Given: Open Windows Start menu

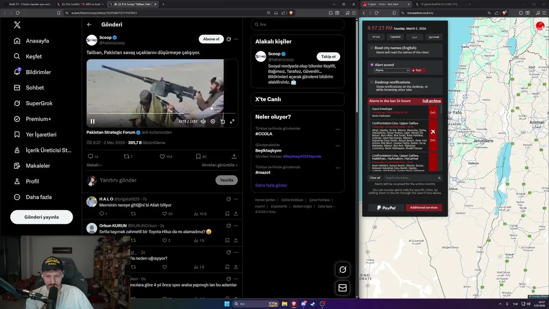Looking at the screenshot, I should 227,304.
